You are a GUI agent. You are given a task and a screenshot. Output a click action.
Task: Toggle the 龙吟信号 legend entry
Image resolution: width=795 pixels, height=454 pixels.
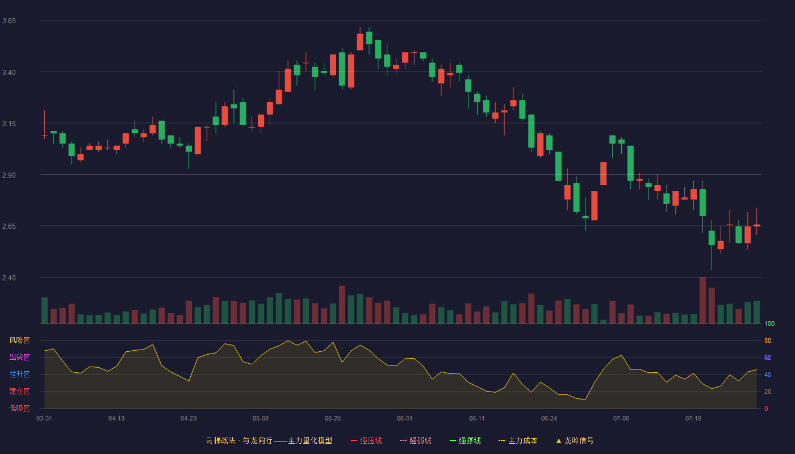[575, 440]
